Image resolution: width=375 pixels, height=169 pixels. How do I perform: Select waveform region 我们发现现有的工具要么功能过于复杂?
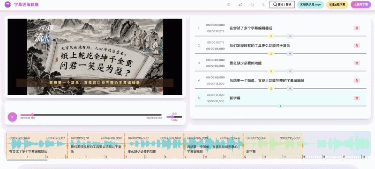(x=96, y=145)
